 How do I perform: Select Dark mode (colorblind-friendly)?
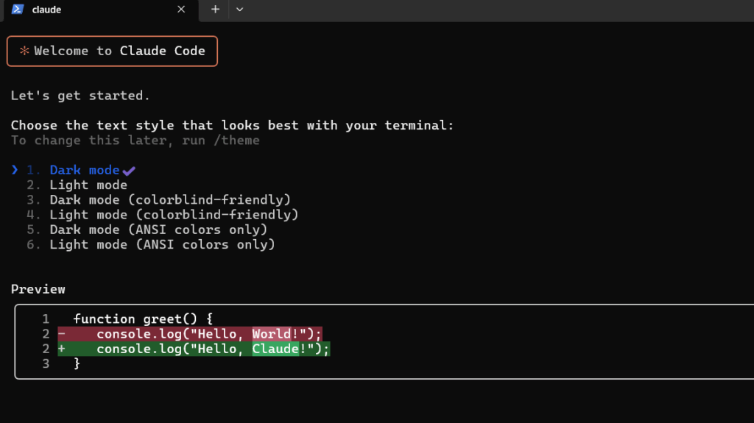[170, 199]
